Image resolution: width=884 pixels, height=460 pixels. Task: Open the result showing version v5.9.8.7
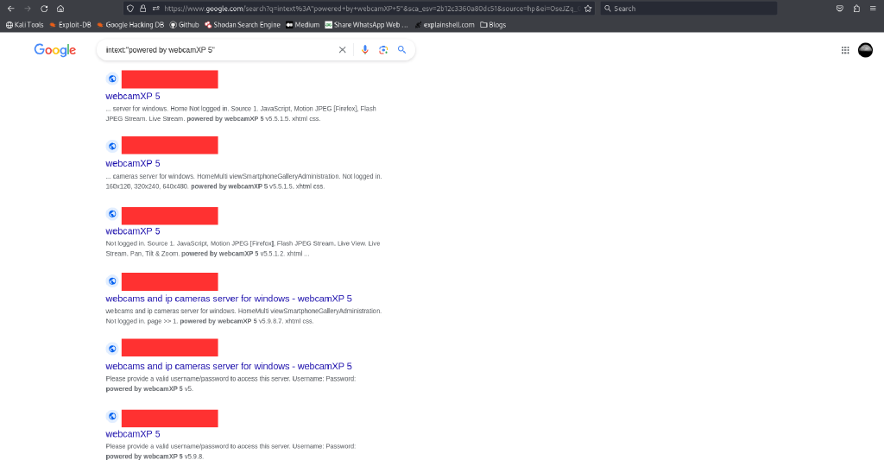[x=229, y=299]
